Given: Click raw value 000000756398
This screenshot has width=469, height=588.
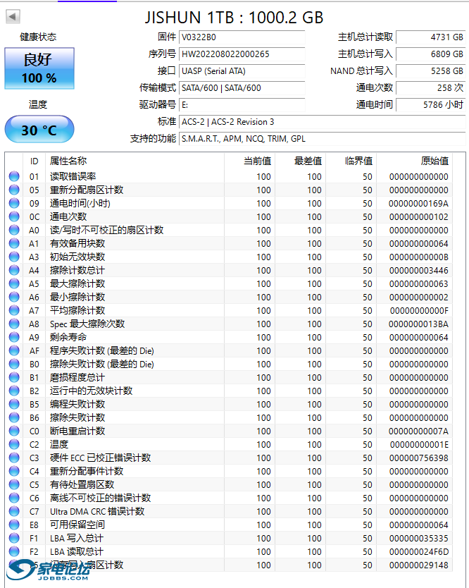Looking at the screenshot, I should [418, 458].
